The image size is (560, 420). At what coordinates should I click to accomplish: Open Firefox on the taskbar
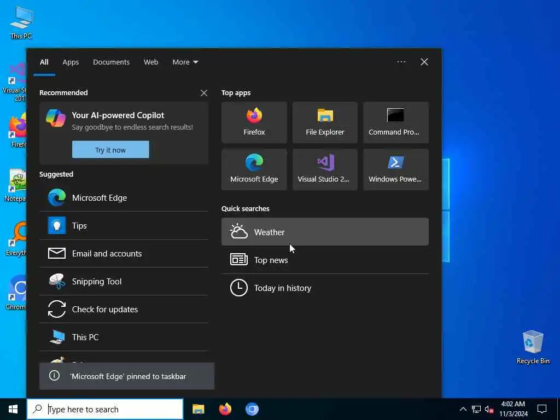tap(225, 409)
